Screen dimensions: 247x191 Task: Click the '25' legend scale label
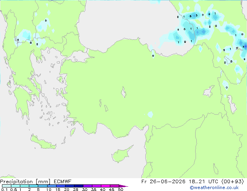click(x=76, y=189)
